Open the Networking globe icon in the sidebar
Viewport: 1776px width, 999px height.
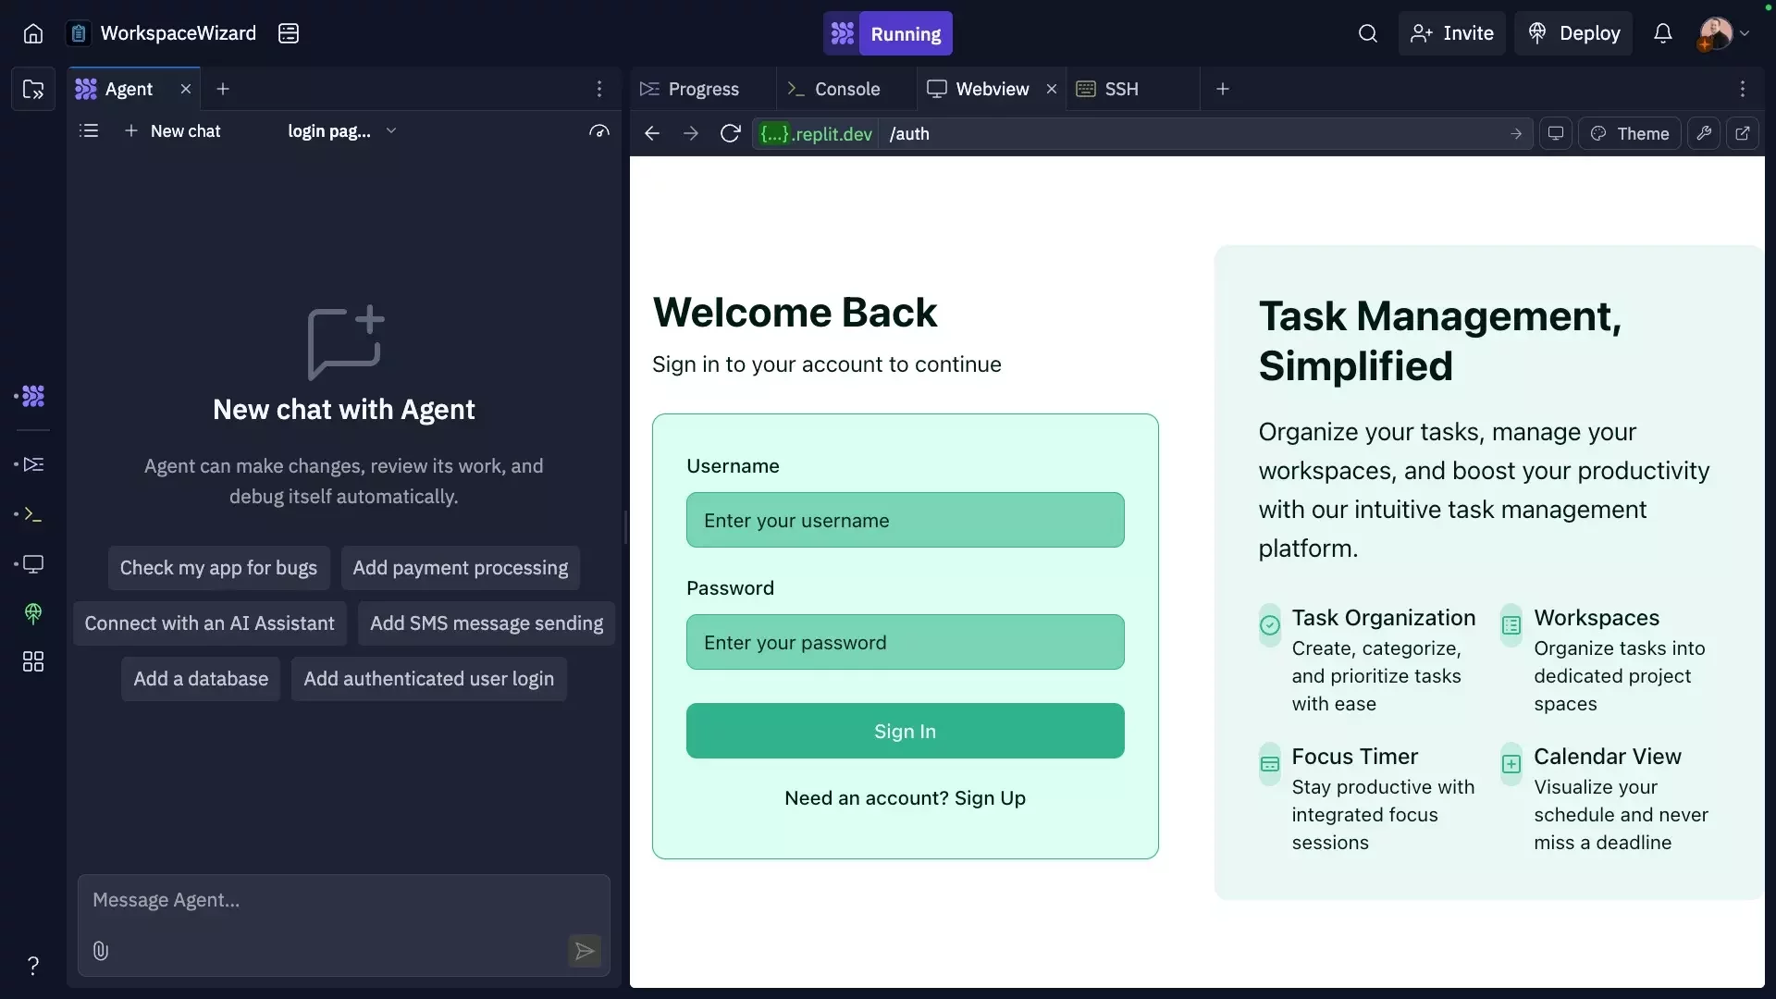pos(33,614)
